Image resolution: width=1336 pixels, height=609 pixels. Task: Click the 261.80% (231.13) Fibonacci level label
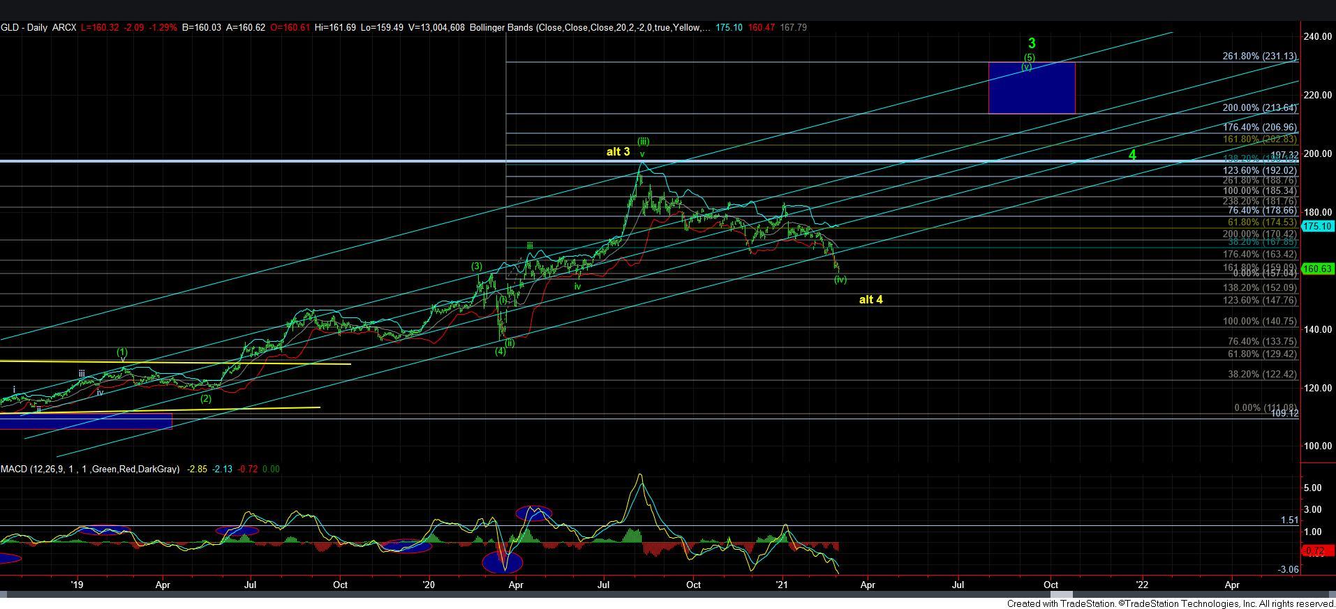(x=1259, y=57)
